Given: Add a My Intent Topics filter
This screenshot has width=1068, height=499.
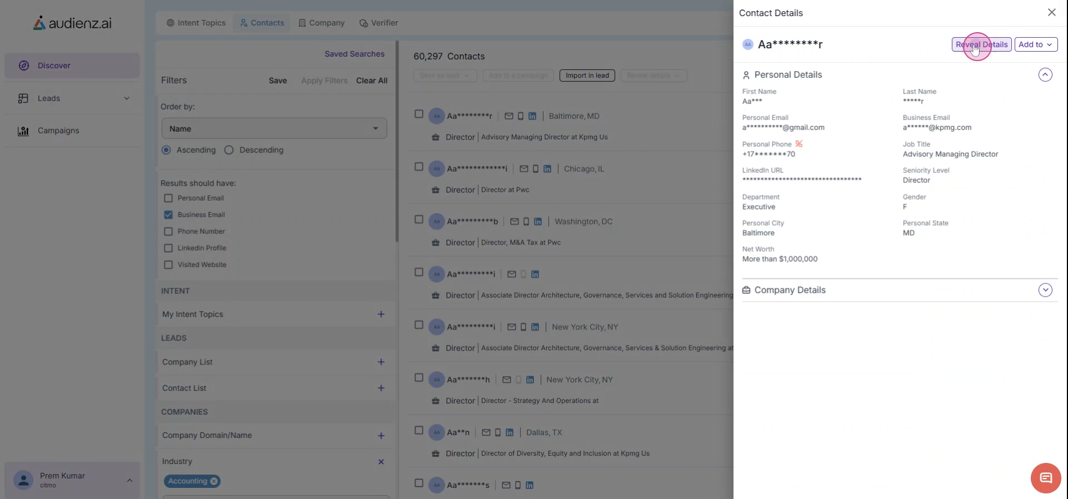Looking at the screenshot, I should [x=381, y=315].
